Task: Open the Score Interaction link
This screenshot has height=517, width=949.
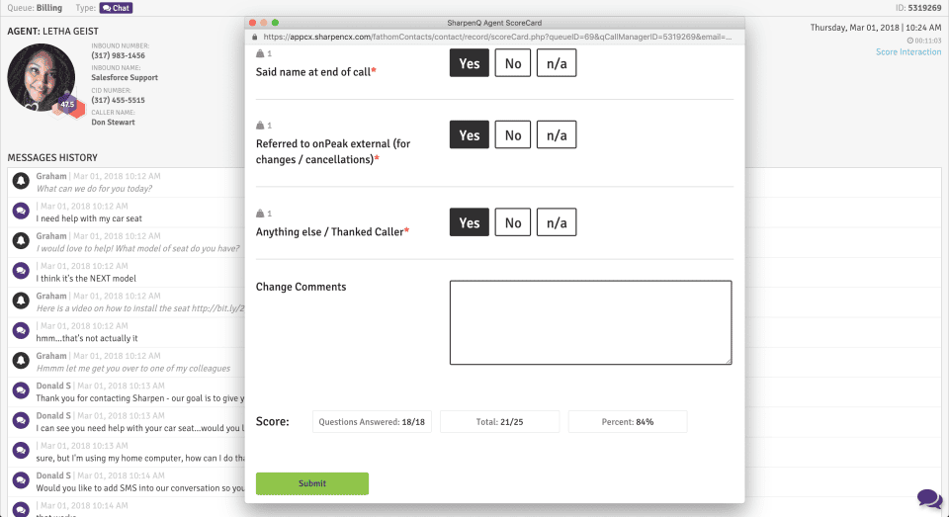Action: [908, 52]
